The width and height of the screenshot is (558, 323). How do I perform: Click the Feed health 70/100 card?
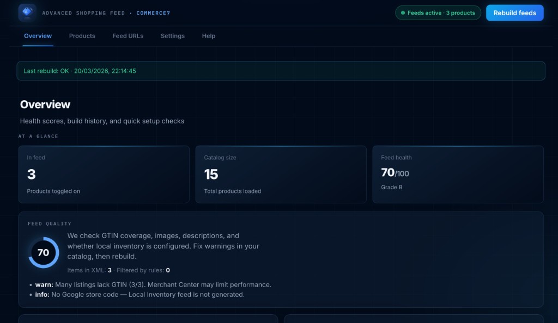[458, 174]
